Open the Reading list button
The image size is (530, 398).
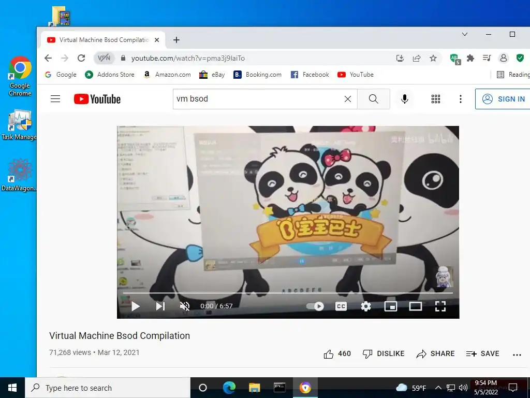click(513, 75)
